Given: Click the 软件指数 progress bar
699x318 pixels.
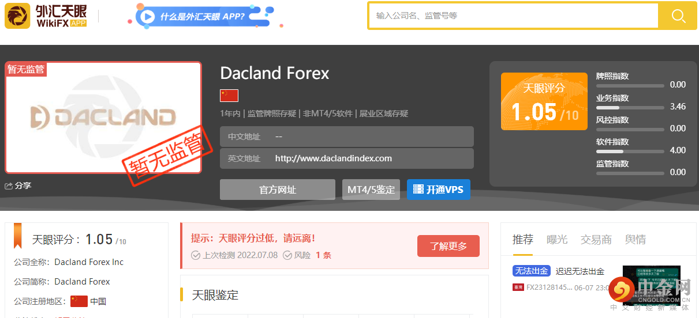Looking at the screenshot, I should [x=630, y=152].
